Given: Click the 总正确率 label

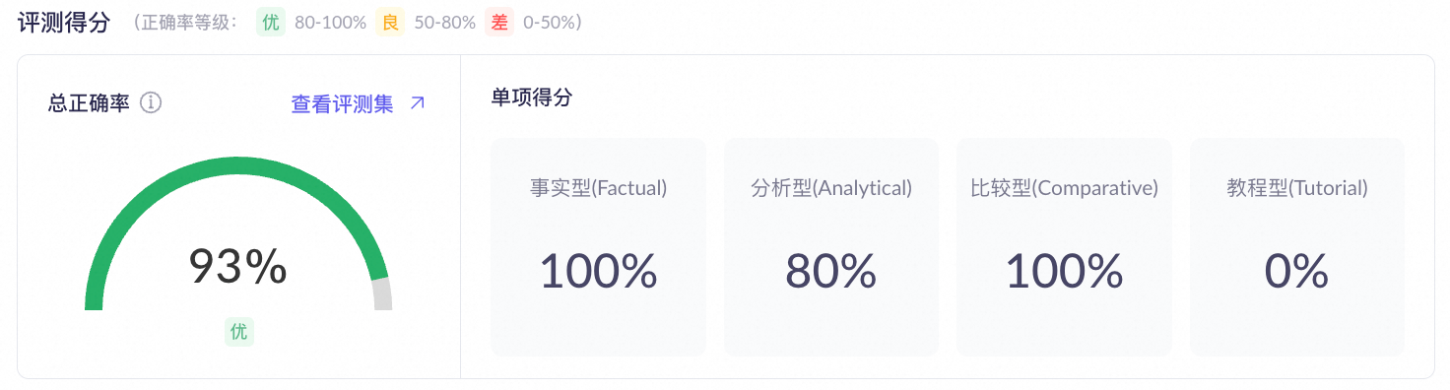Looking at the screenshot, I should 89,103.
